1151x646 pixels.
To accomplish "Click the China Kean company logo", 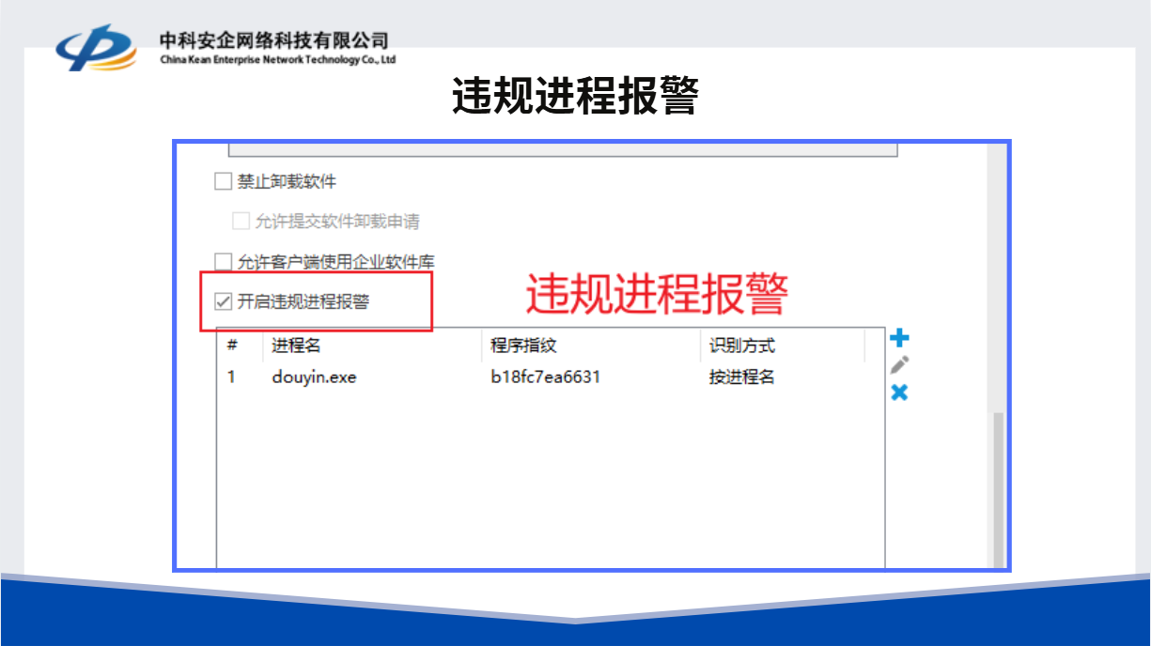I will pyautogui.click(x=96, y=48).
